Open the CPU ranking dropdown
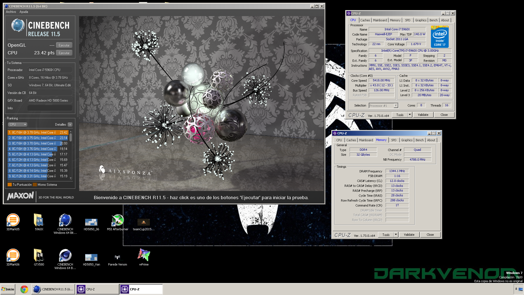The image size is (524, 295). [17, 125]
